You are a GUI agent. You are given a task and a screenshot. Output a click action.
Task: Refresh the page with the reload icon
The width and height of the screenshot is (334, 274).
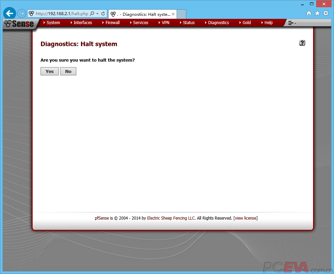103,14
